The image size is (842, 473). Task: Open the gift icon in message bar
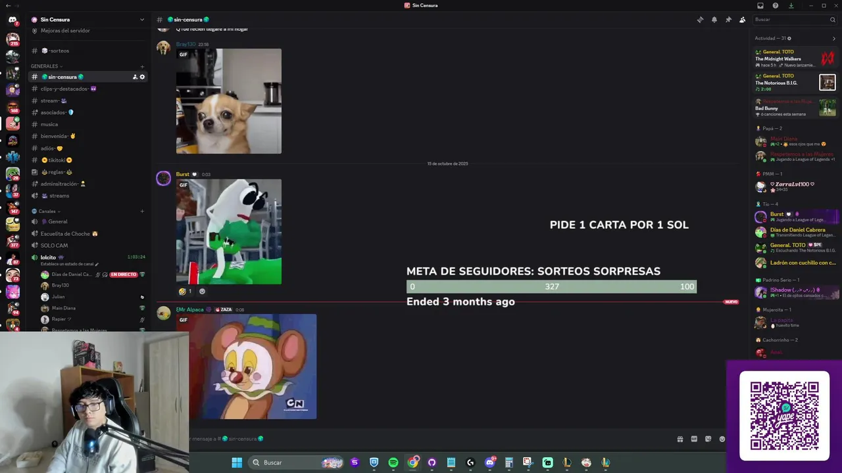tap(680, 439)
